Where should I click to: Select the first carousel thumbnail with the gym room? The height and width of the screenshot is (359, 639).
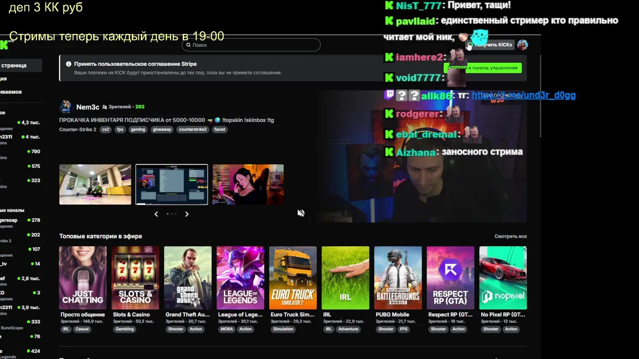coord(95,184)
